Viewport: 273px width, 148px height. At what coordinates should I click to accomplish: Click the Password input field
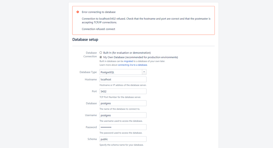(x=123, y=127)
